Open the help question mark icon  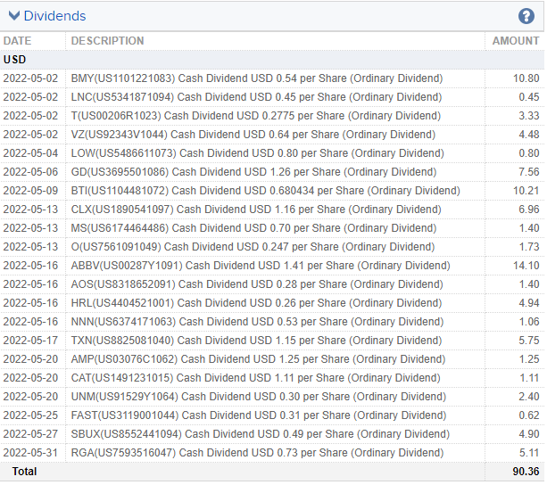tap(526, 16)
